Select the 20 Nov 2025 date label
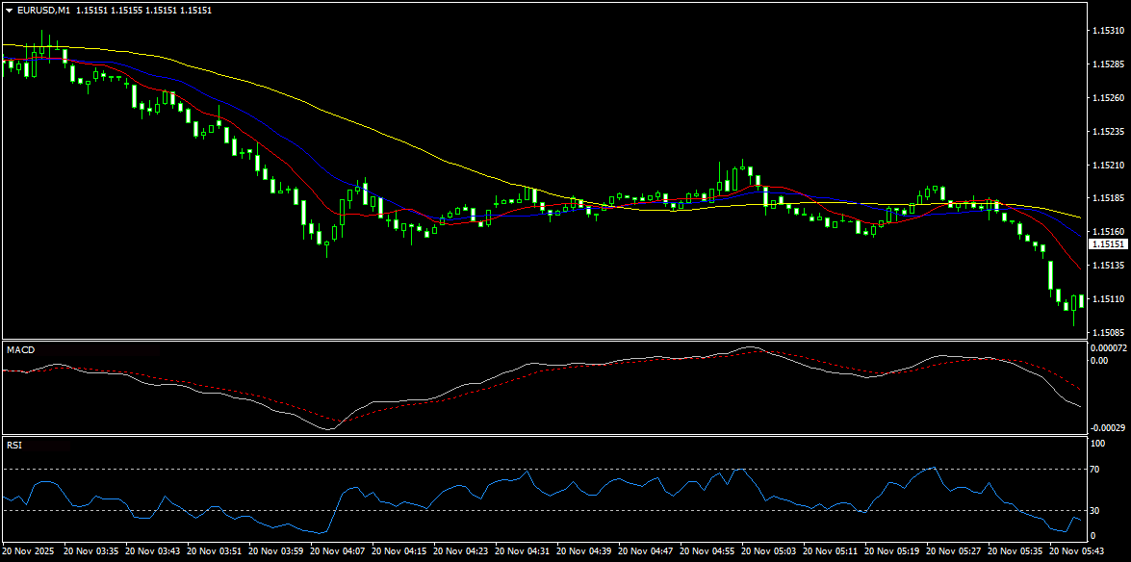This screenshot has height=562, width=1131. [x=30, y=551]
